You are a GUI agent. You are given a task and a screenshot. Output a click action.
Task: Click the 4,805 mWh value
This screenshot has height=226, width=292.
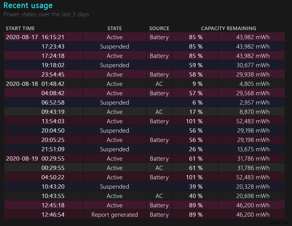pos(254,84)
